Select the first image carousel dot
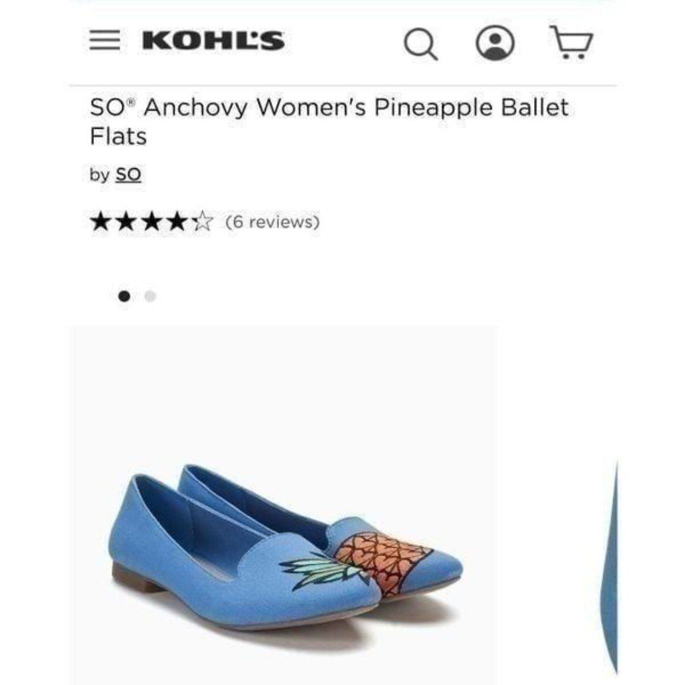 click(x=124, y=296)
